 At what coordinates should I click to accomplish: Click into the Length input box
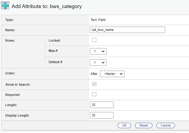(x=101, y=105)
